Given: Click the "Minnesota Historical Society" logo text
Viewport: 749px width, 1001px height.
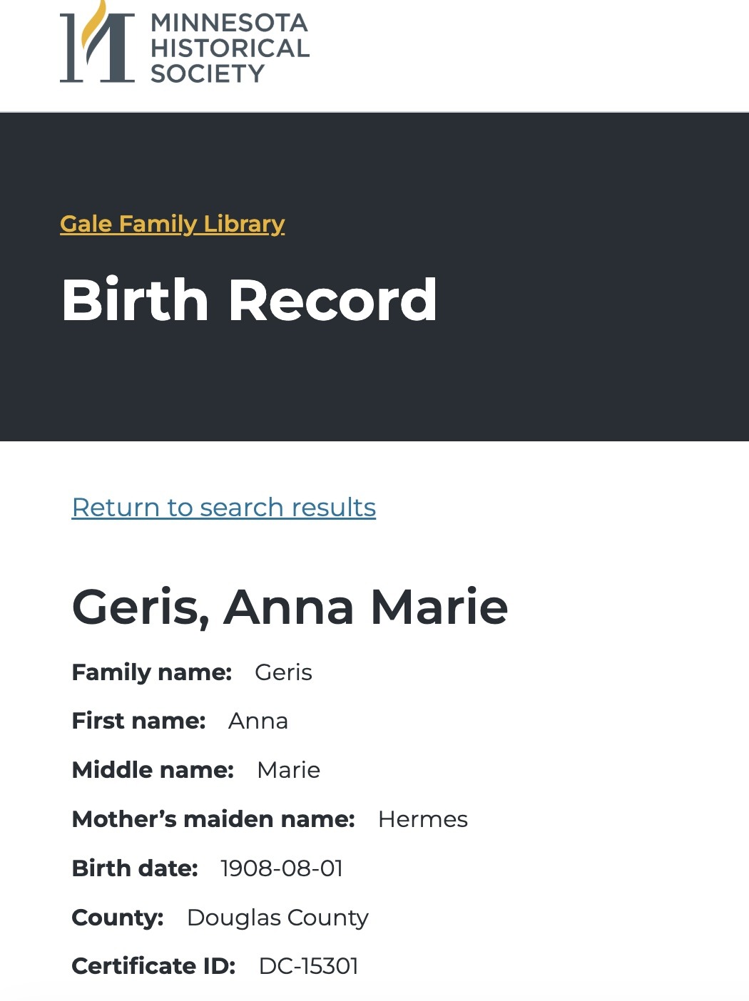Looking at the screenshot, I should [230, 48].
